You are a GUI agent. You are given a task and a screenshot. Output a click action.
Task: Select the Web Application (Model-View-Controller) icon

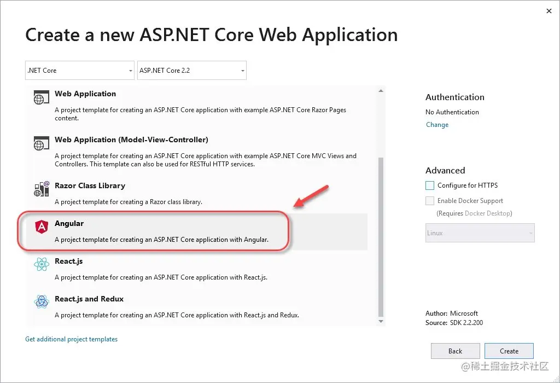coord(42,143)
